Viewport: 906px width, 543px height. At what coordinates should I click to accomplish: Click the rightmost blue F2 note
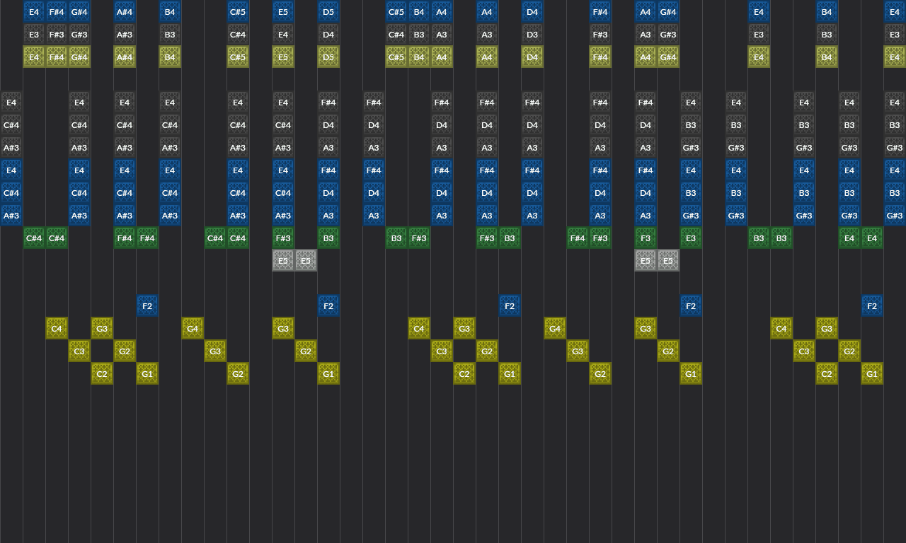click(x=872, y=306)
